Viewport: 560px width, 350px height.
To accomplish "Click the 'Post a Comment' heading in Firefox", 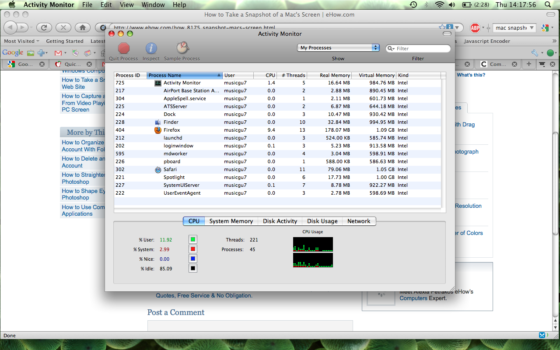I will pyautogui.click(x=176, y=312).
